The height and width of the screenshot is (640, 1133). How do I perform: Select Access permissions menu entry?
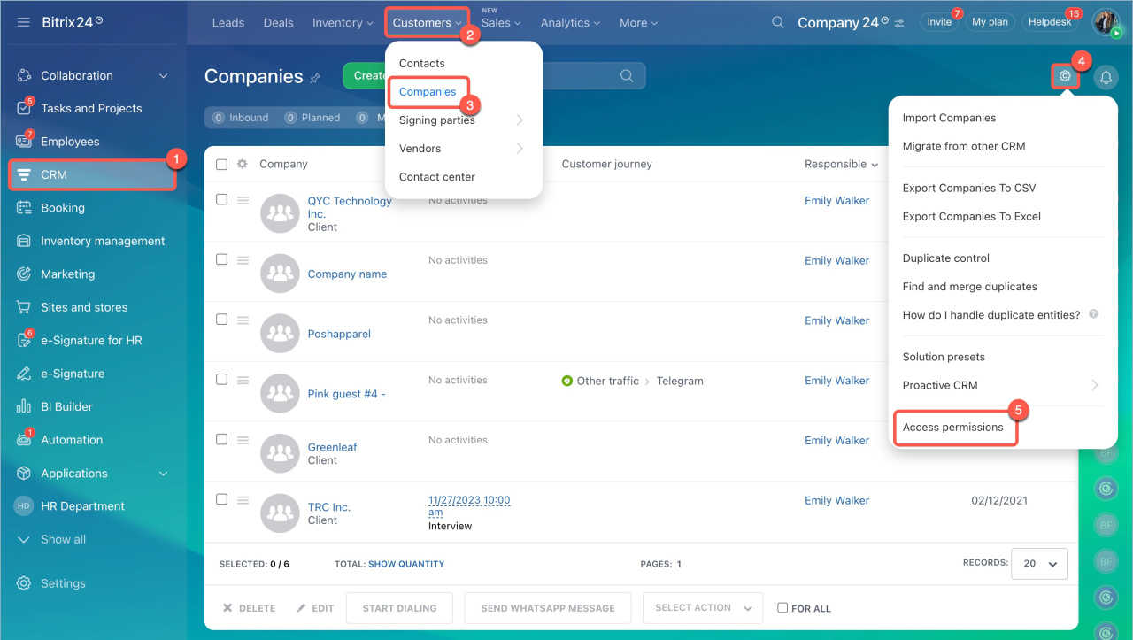point(953,427)
